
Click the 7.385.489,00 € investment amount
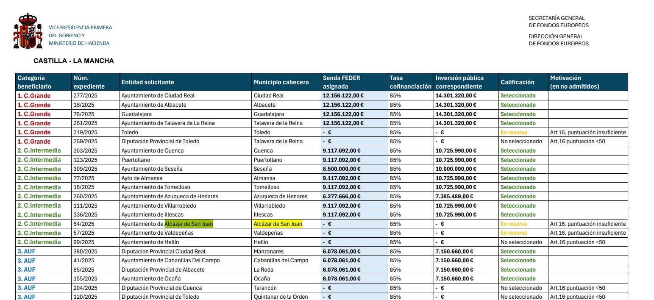pos(454,197)
